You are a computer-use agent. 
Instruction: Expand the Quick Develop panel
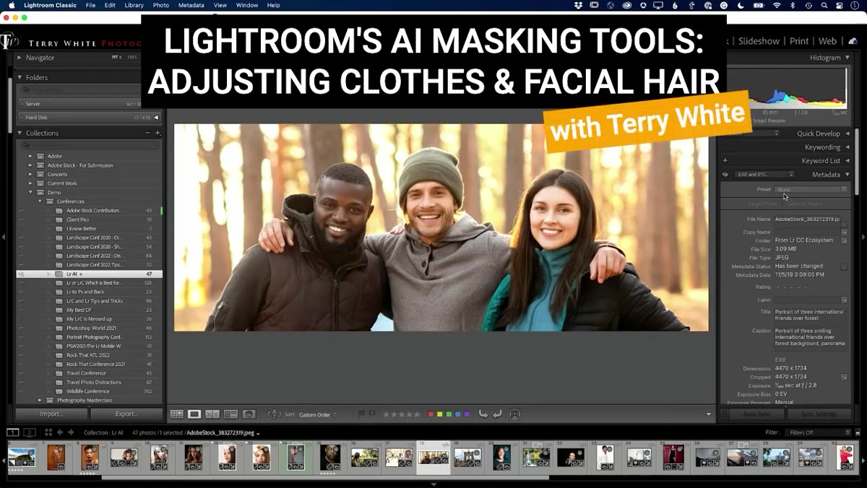(847, 134)
